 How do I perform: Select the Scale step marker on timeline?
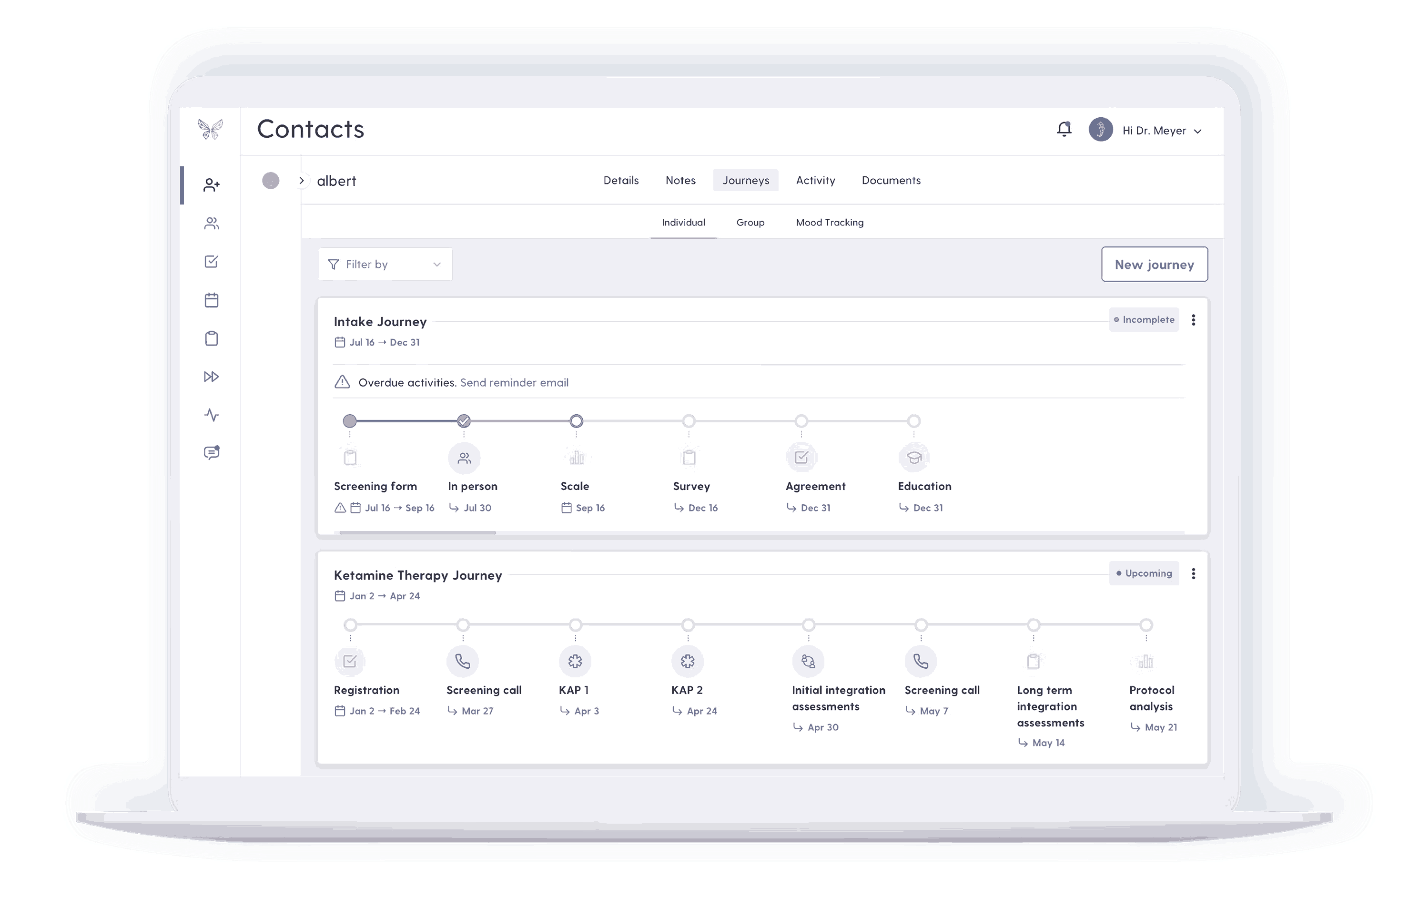[x=576, y=421]
